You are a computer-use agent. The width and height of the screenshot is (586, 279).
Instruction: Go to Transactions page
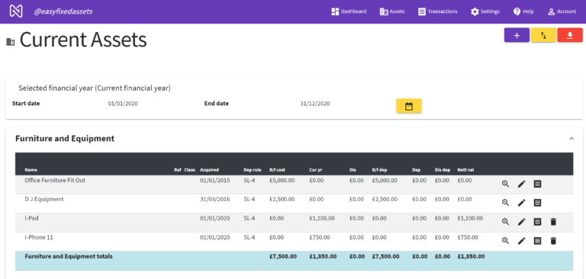point(438,11)
